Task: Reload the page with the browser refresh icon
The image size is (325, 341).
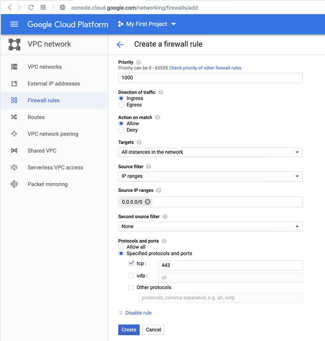Action: click(31, 7)
